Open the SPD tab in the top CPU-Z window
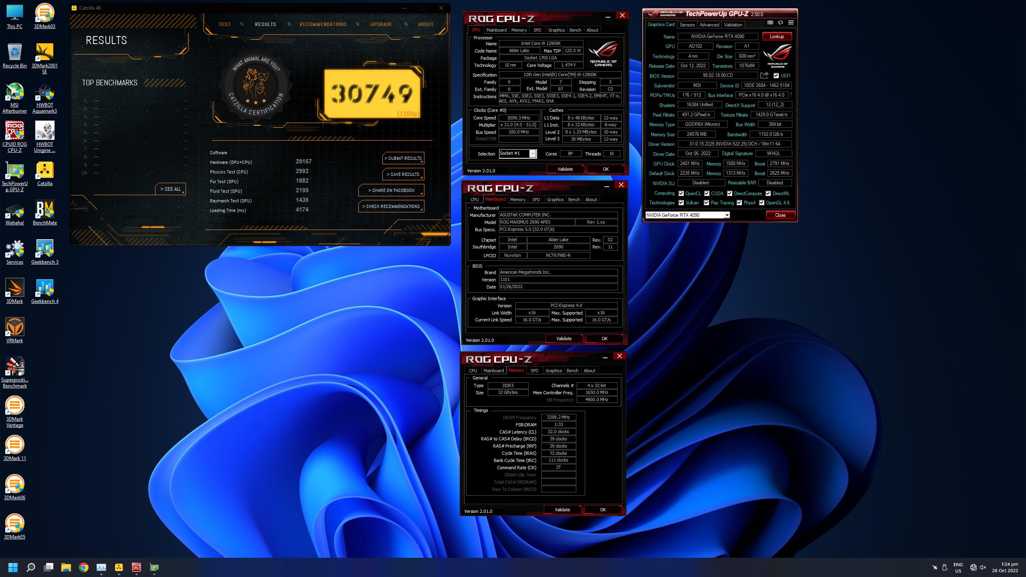Screen dimensions: 1026x577 [537, 30]
